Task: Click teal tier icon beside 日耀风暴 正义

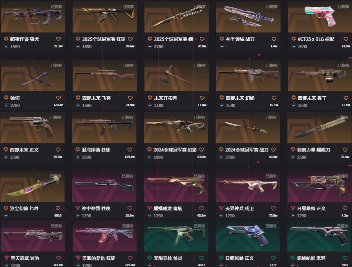Action: (221, 258)
